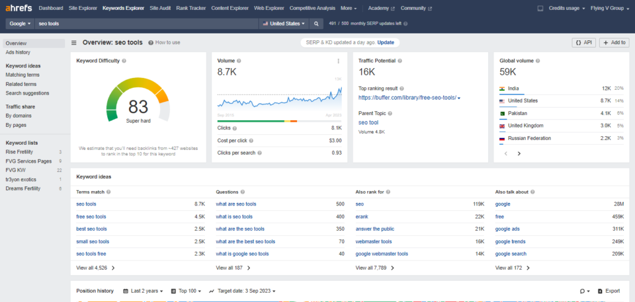Open the Flying V Group account dropdown

pyautogui.click(x=610, y=8)
